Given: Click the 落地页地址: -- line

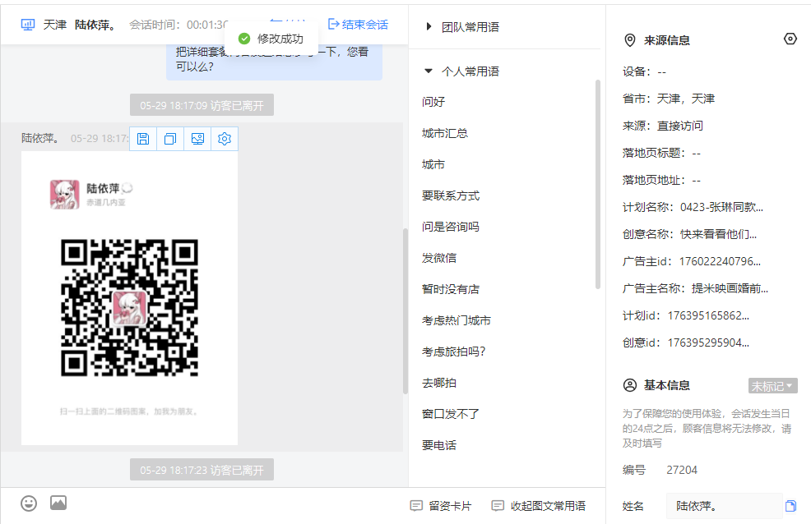Looking at the screenshot, I should (661, 180).
